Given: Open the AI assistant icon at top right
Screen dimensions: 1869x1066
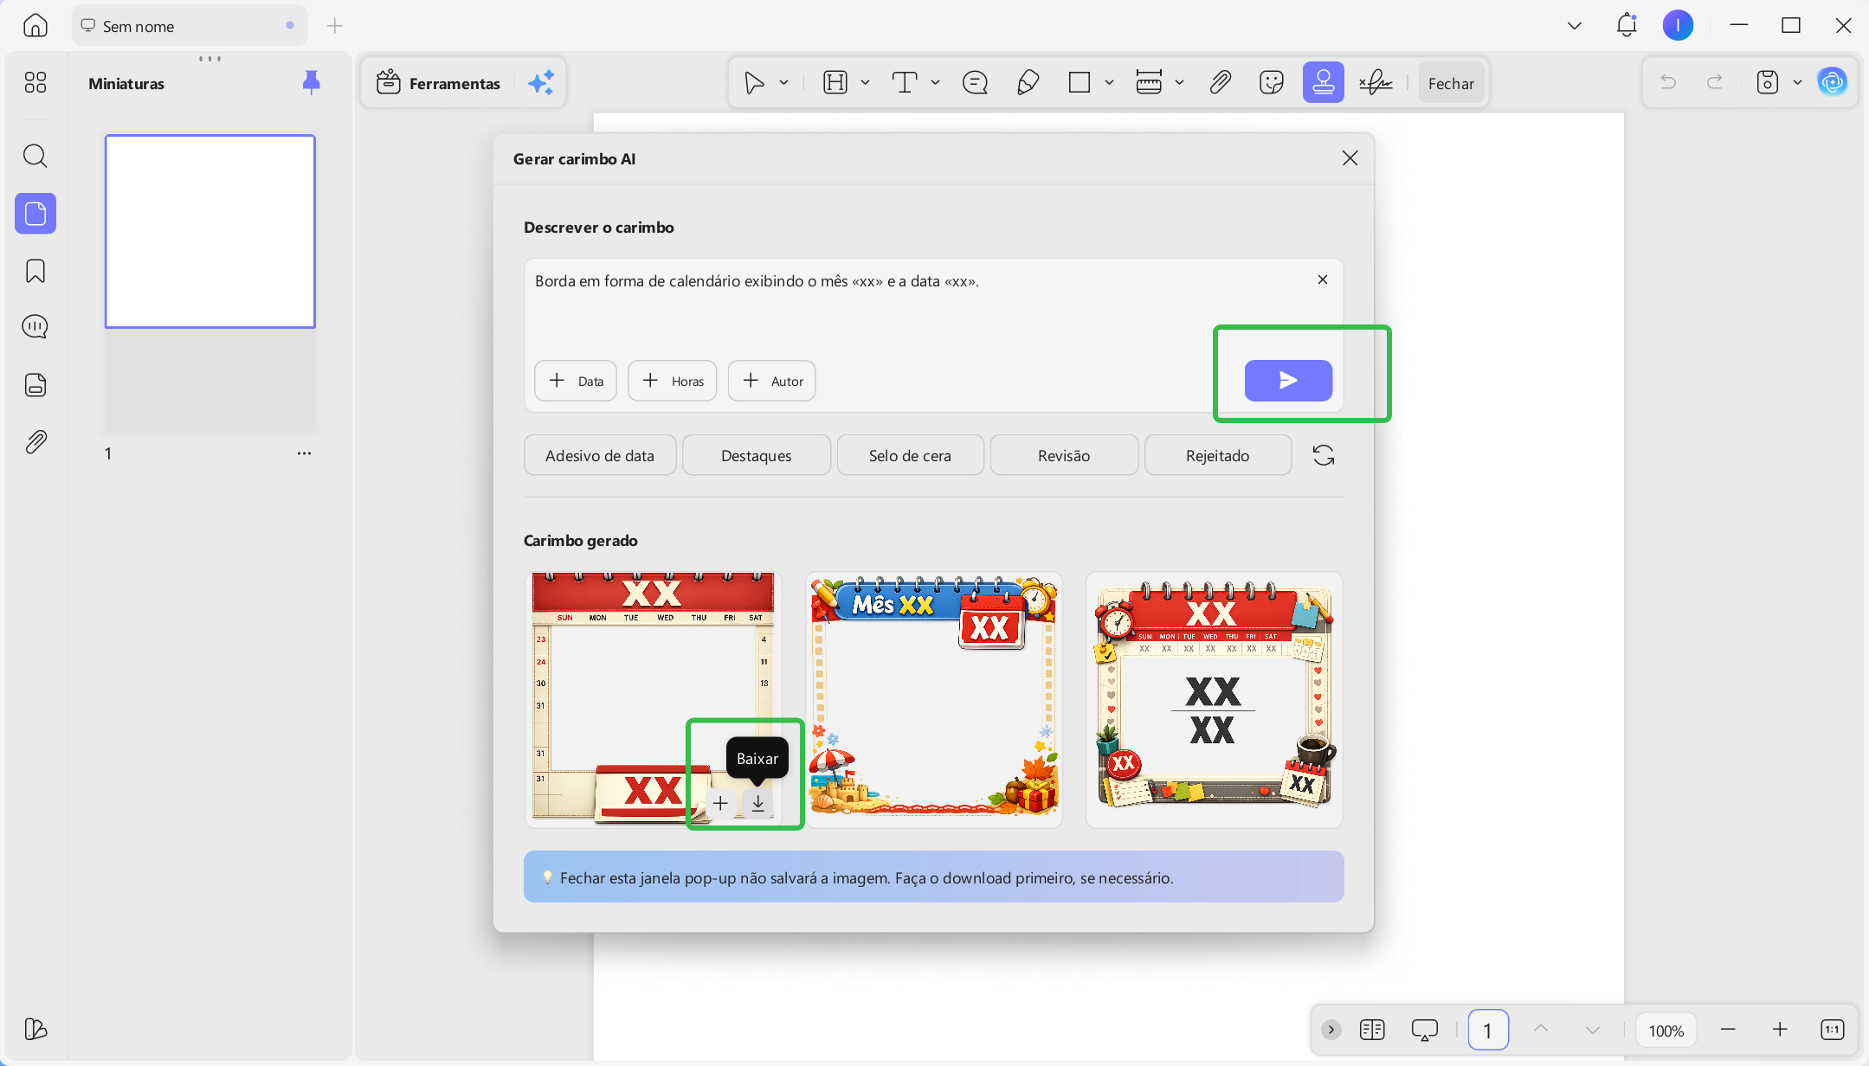Looking at the screenshot, I should tap(1832, 82).
